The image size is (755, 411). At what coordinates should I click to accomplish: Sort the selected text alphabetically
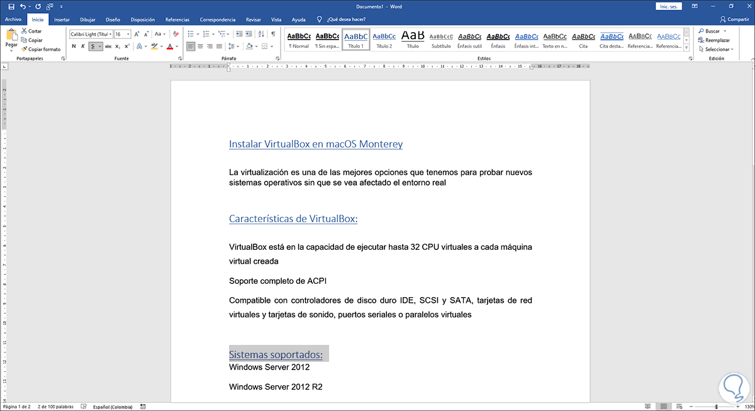pyautogui.click(x=260, y=34)
